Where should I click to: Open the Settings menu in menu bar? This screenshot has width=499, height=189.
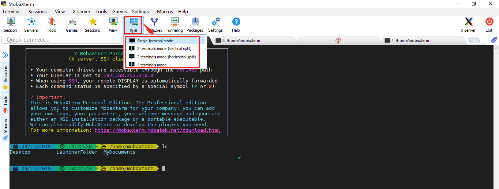point(140,11)
